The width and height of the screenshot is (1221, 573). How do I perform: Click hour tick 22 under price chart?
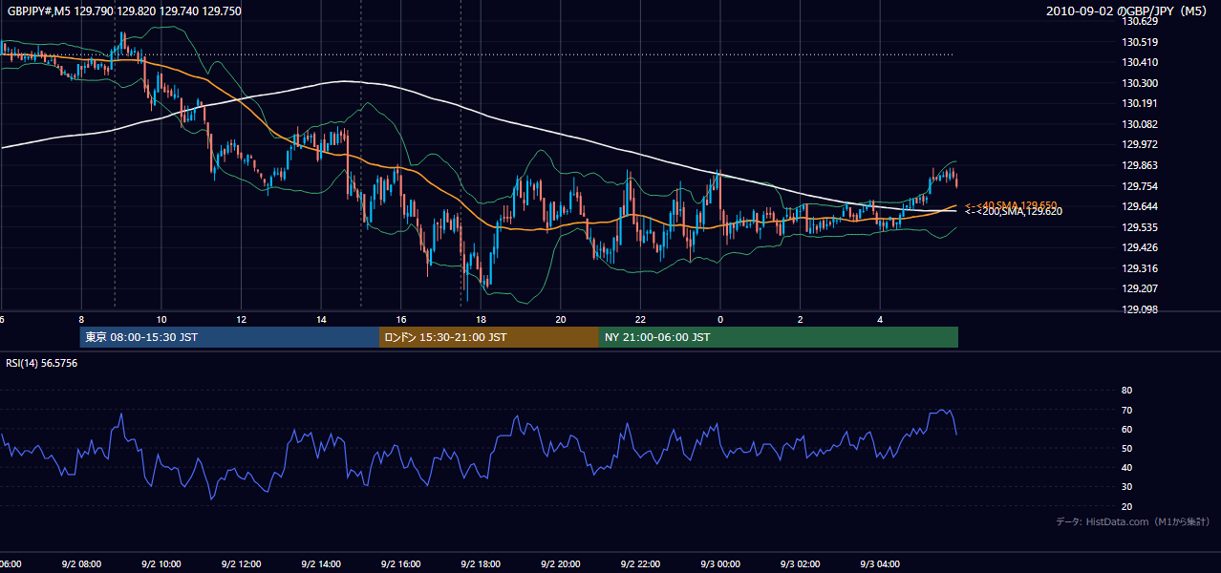pyautogui.click(x=640, y=320)
